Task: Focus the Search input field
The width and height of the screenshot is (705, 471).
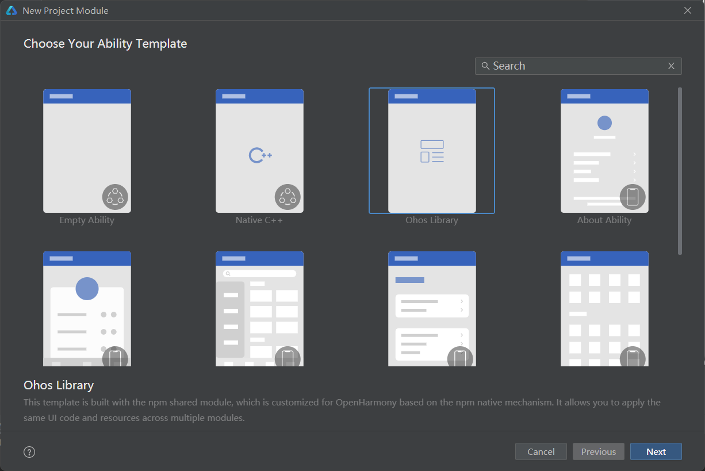Action: (x=578, y=66)
